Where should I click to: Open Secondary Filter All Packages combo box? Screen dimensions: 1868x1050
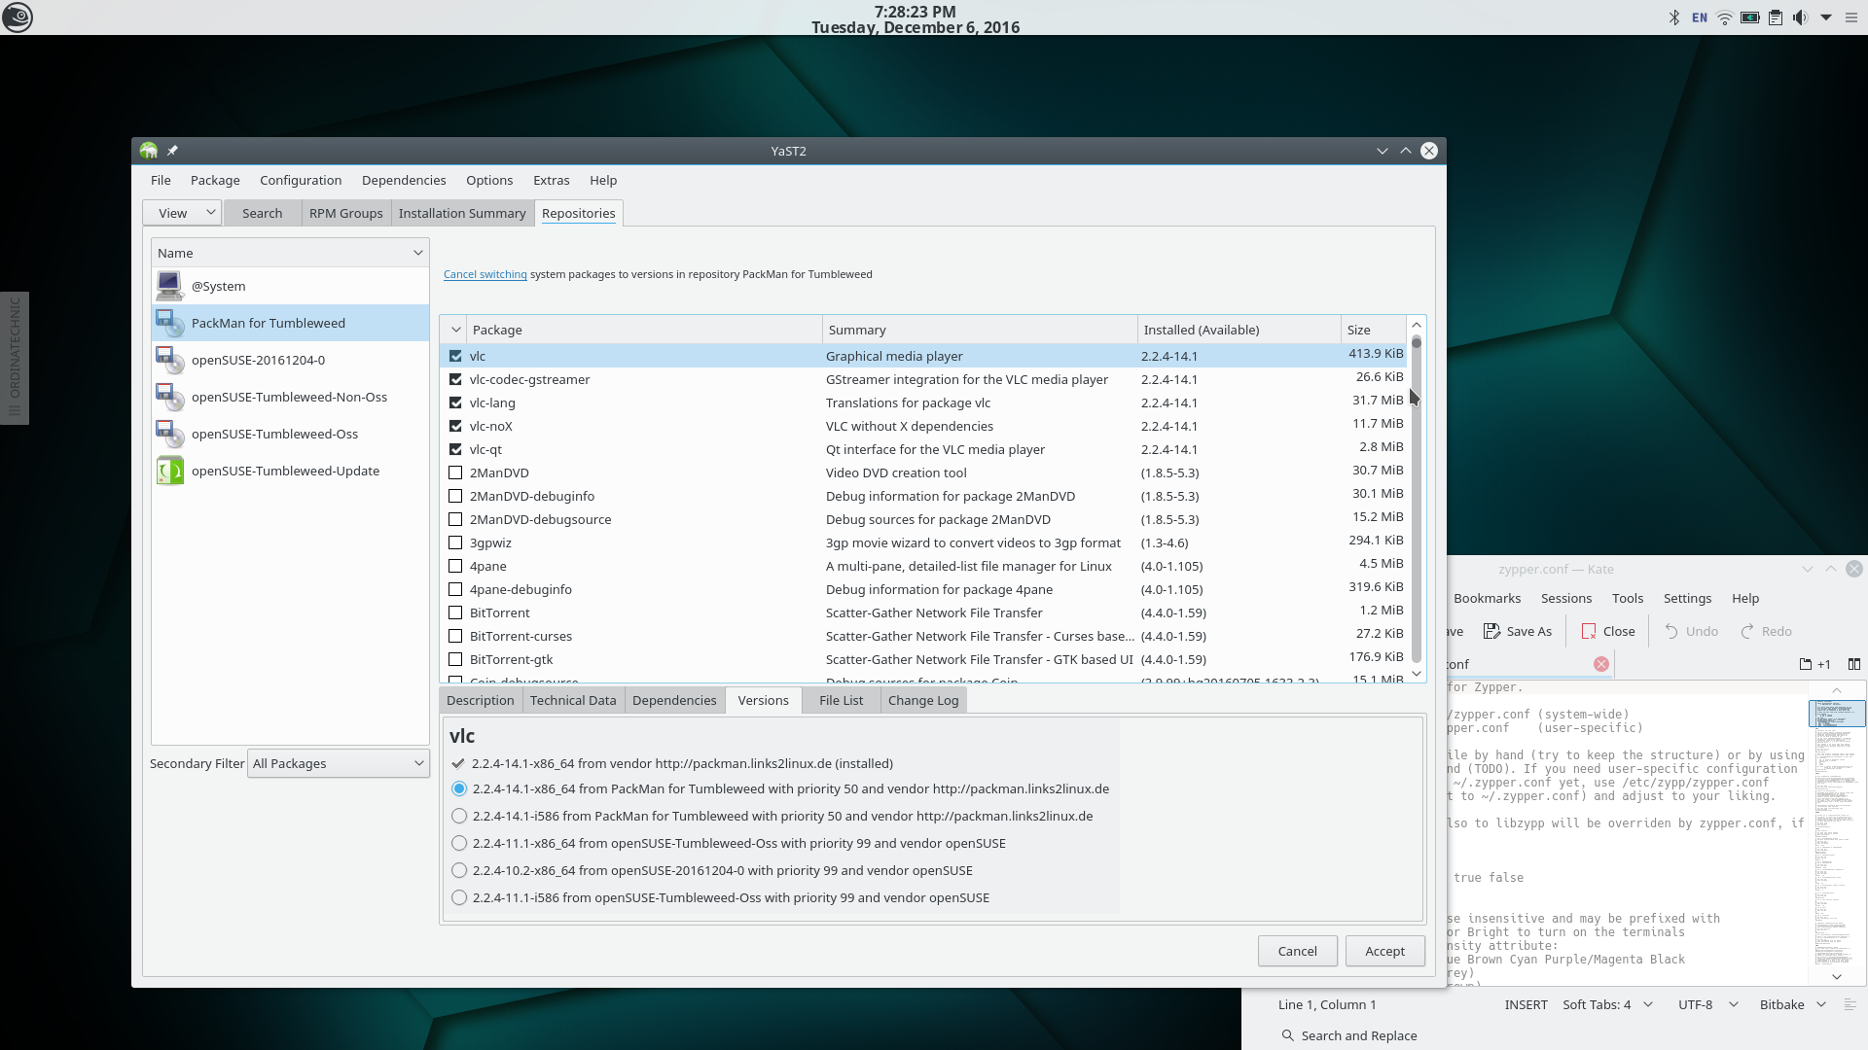(x=339, y=763)
